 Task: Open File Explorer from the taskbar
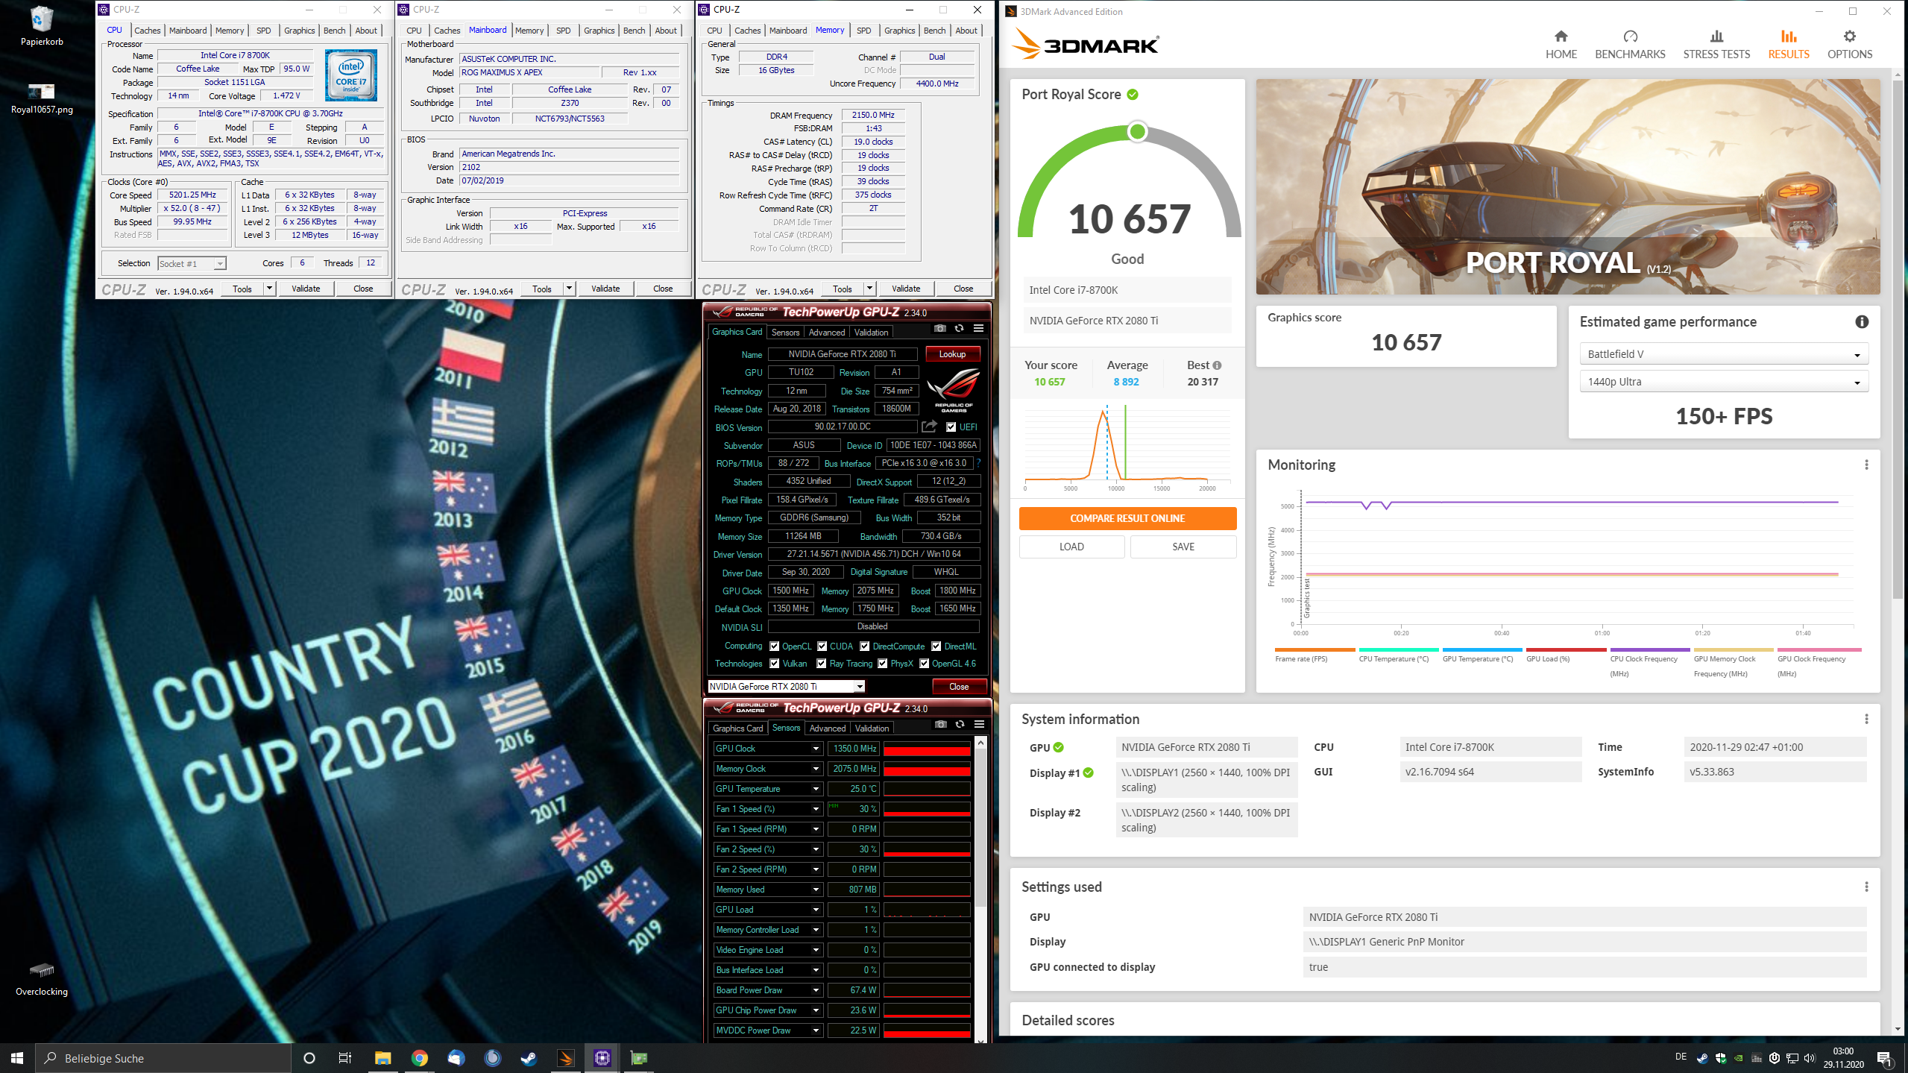(x=382, y=1058)
